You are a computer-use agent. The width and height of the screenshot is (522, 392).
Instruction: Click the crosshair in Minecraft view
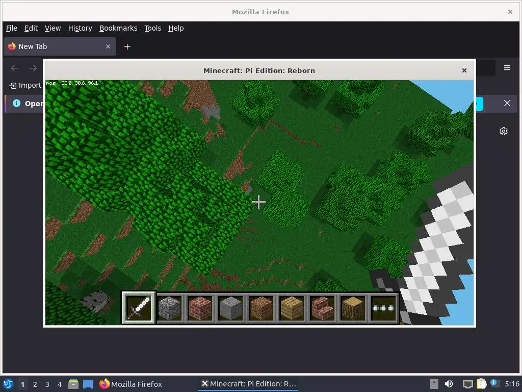(x=258, y=202)
